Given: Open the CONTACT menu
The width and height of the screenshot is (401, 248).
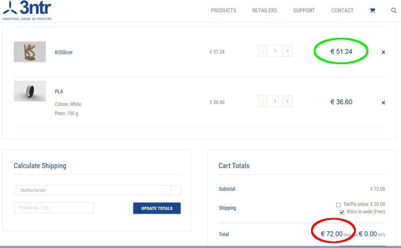Looking at the screenshot, I should pos(342,10).
